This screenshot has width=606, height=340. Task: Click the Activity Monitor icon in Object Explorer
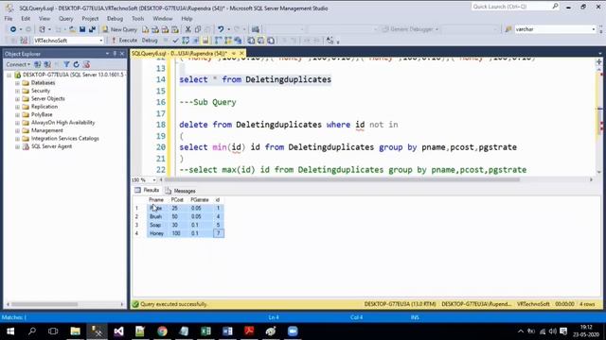pos(86,64)
